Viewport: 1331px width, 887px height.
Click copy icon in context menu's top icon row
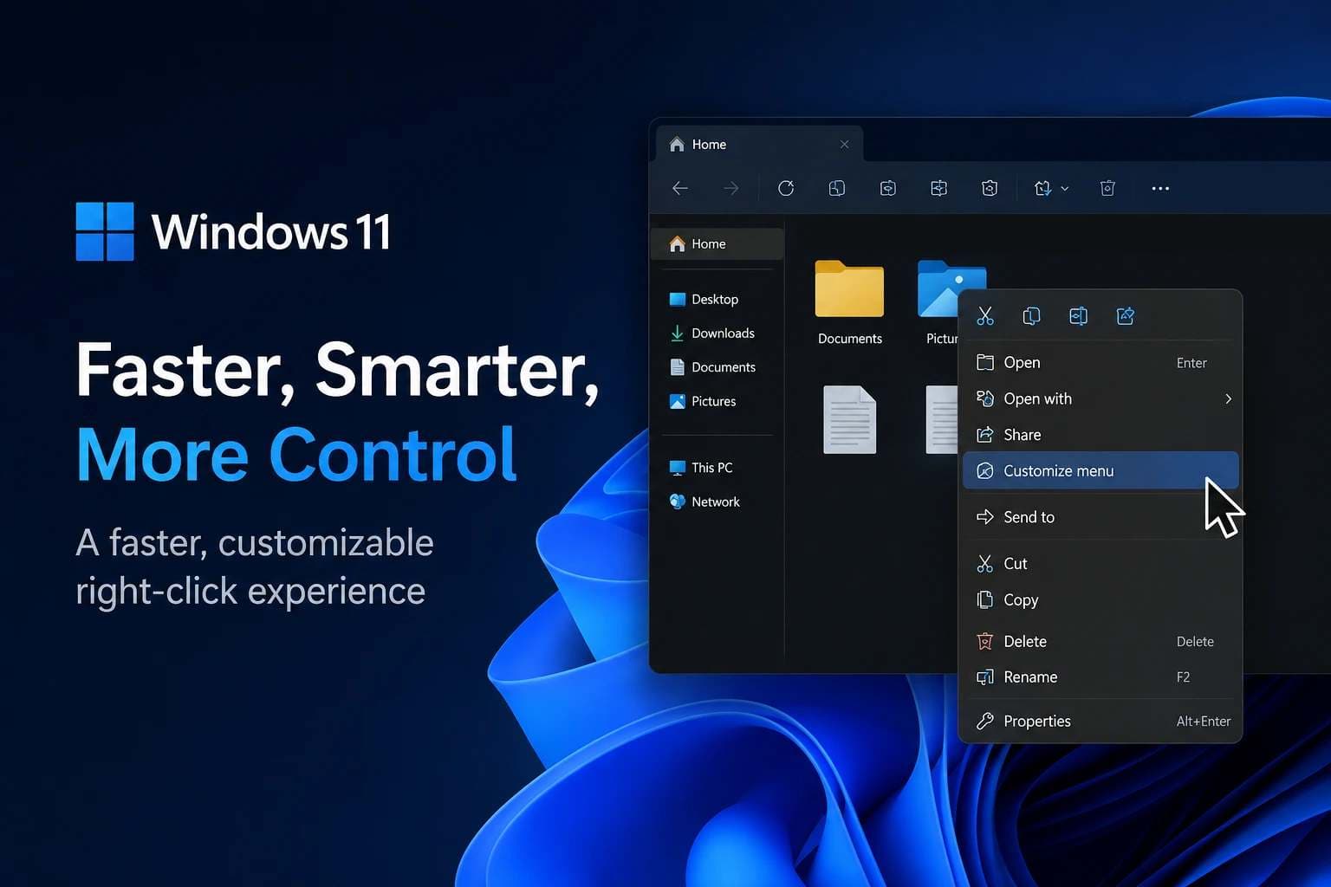(1031, 316)
